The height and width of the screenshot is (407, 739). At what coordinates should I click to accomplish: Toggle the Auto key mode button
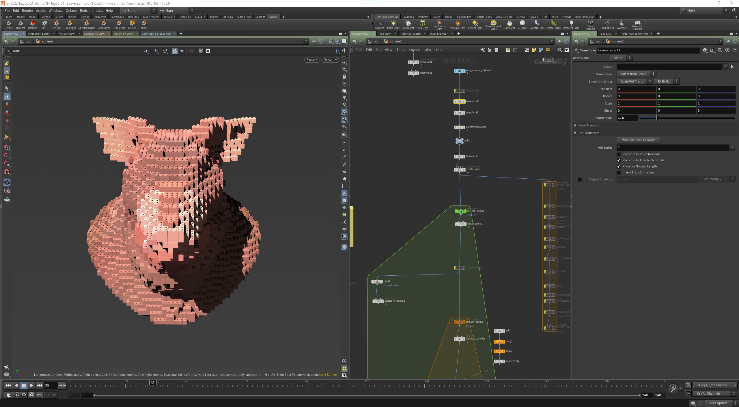click(673, 389)
